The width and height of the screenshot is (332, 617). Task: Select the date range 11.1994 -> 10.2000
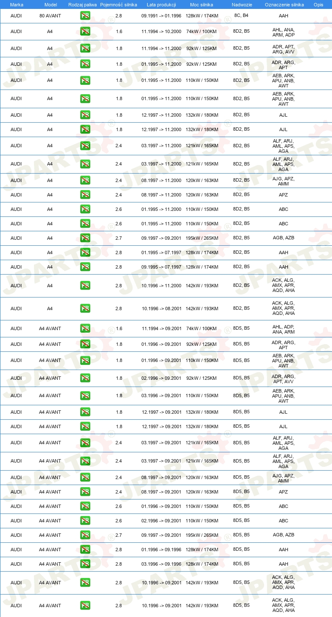161,32
